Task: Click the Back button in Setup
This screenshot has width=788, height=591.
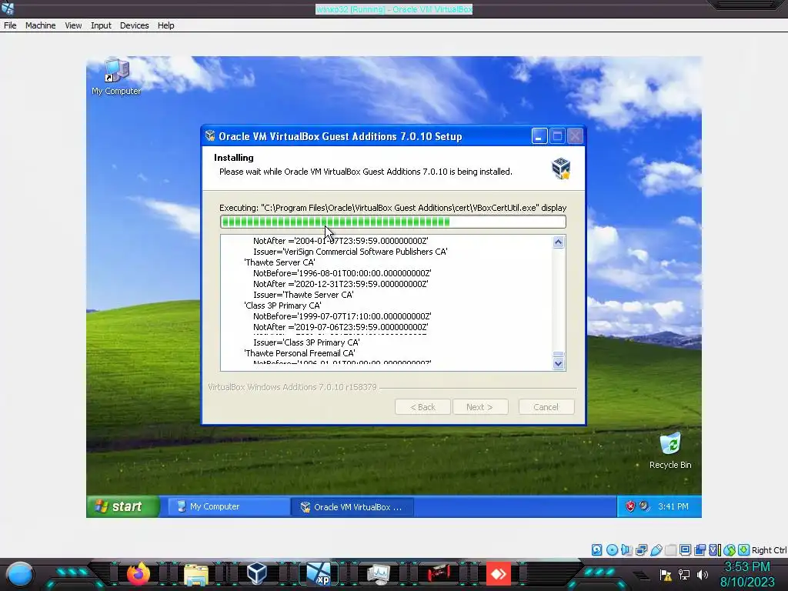Action: (422, 407)
